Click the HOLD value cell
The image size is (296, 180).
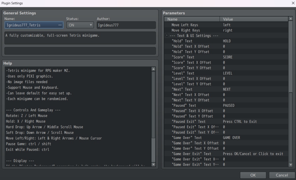(227, 41)
